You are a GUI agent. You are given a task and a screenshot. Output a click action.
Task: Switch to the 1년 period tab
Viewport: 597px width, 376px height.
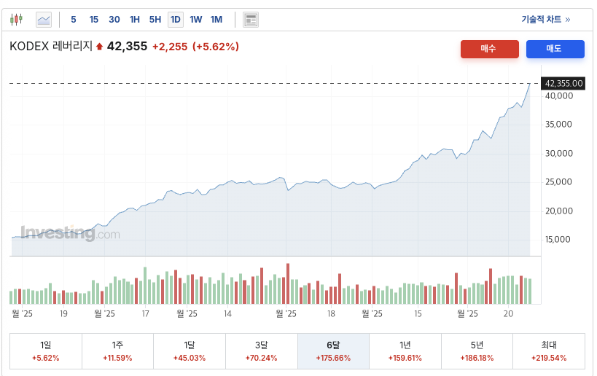tap(405, 351)
